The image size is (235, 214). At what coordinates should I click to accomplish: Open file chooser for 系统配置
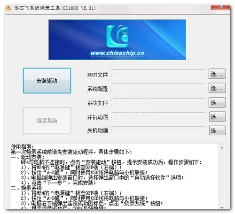217,88
